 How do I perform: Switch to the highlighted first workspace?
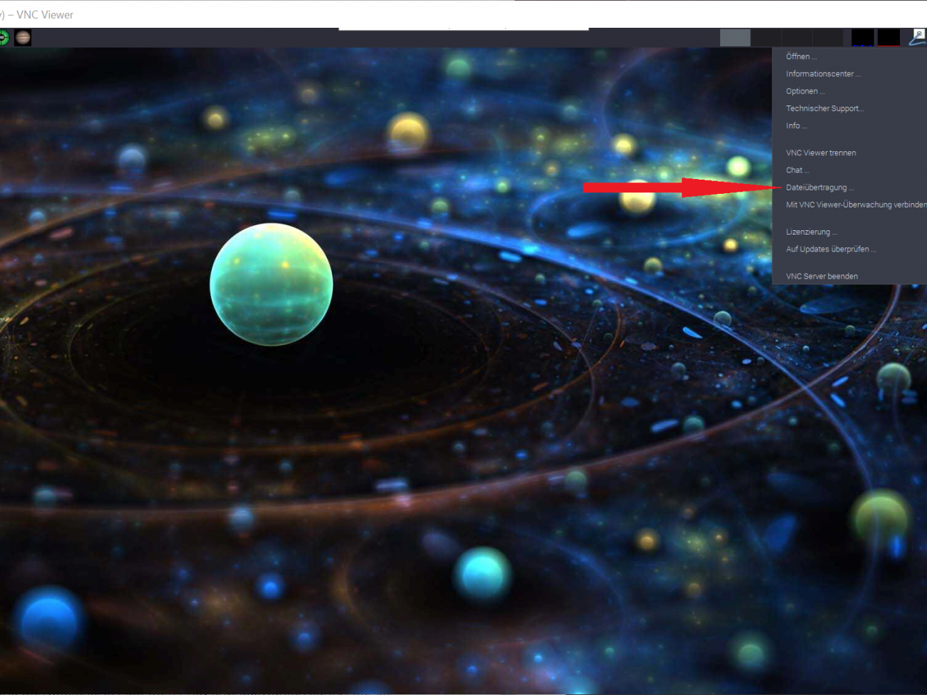(735, 38)
